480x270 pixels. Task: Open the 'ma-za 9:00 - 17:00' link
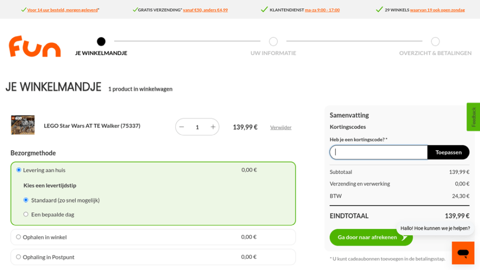[x=322, y=10]
